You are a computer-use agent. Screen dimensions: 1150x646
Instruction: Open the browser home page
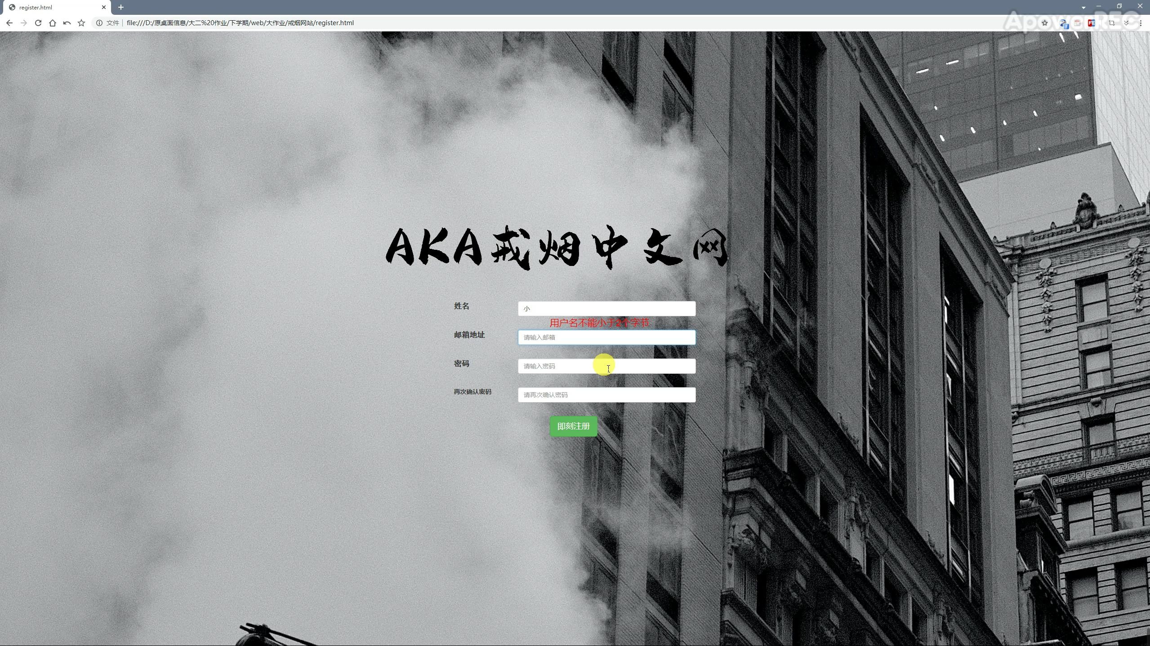[x=53, y=23]
